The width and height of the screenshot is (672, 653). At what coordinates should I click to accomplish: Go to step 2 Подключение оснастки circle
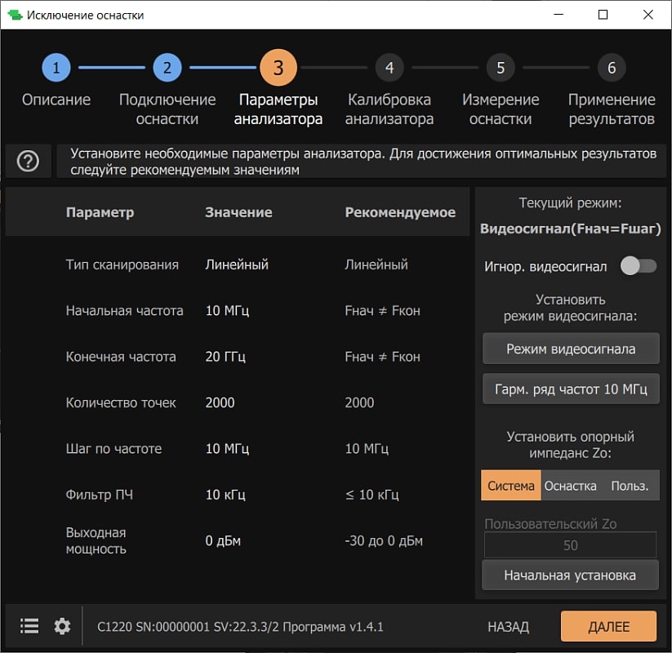tap(167, 68)
